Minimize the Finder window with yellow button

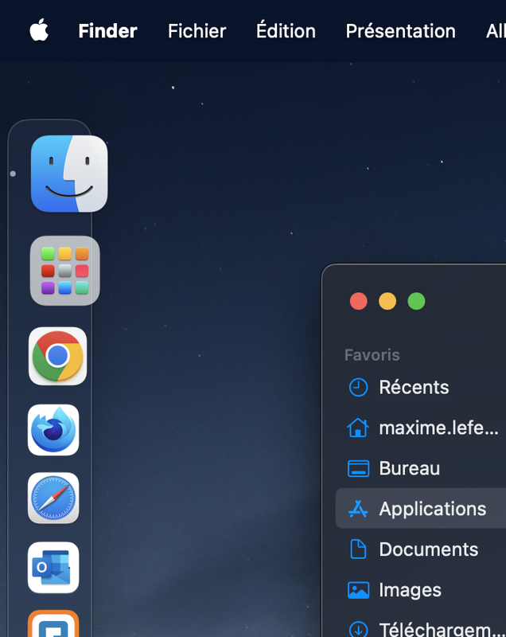tap(387, 301)
